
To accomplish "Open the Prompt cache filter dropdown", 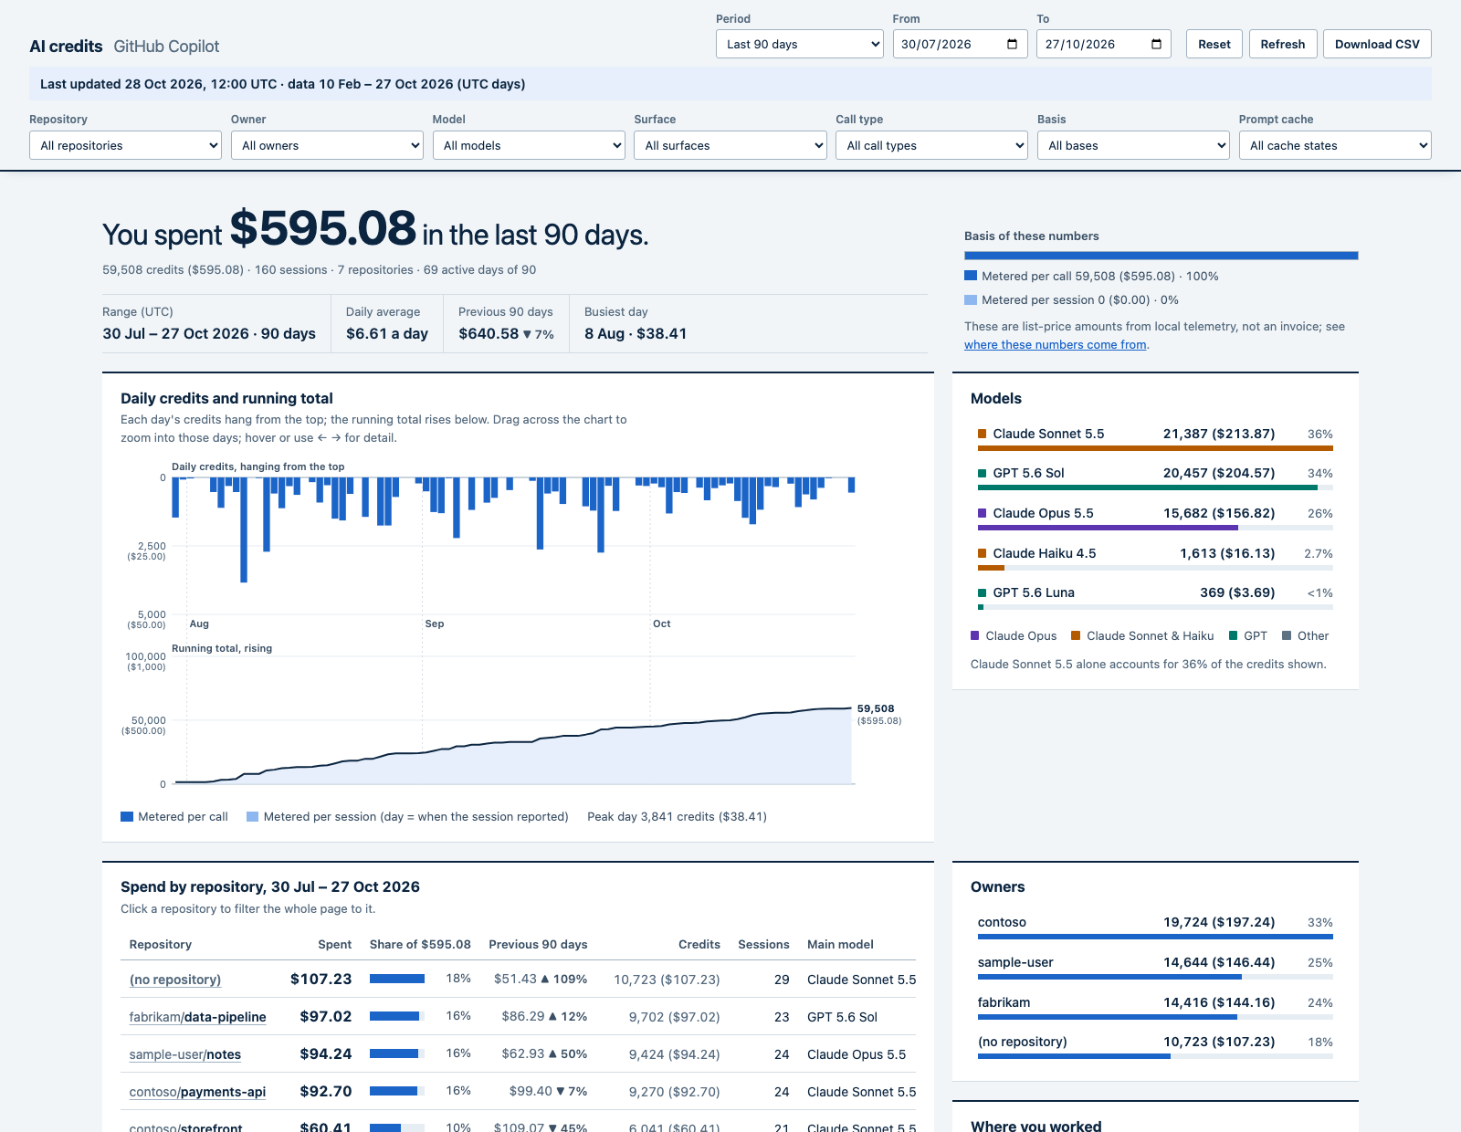I will [1335, 145].
